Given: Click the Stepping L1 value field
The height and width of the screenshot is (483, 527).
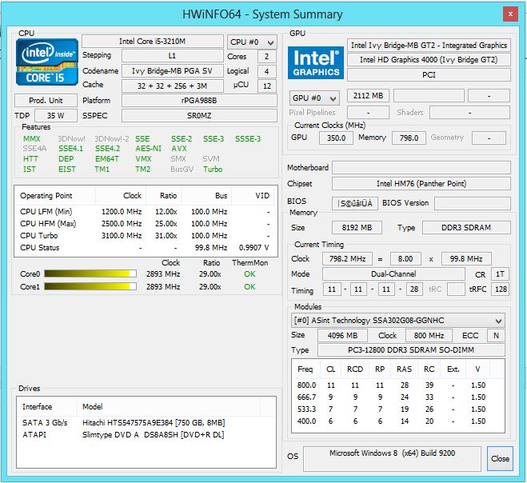Looking at the screenshot, I should (173, 56).
